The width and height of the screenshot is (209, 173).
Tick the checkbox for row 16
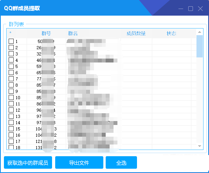click(11, 135)
